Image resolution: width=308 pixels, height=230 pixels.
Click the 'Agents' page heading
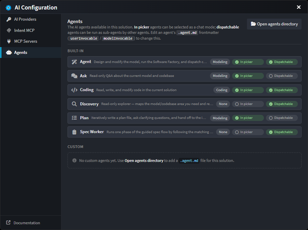pos(75,21)
